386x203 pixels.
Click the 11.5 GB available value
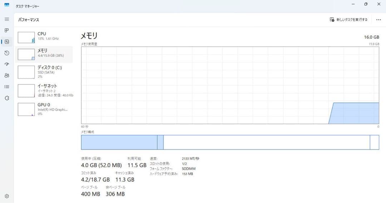(137, 165)
